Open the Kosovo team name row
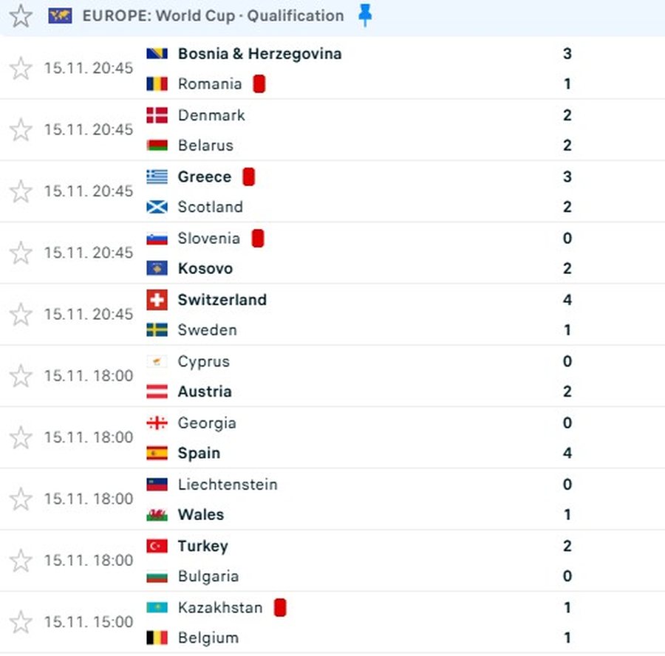 (205, 268)
